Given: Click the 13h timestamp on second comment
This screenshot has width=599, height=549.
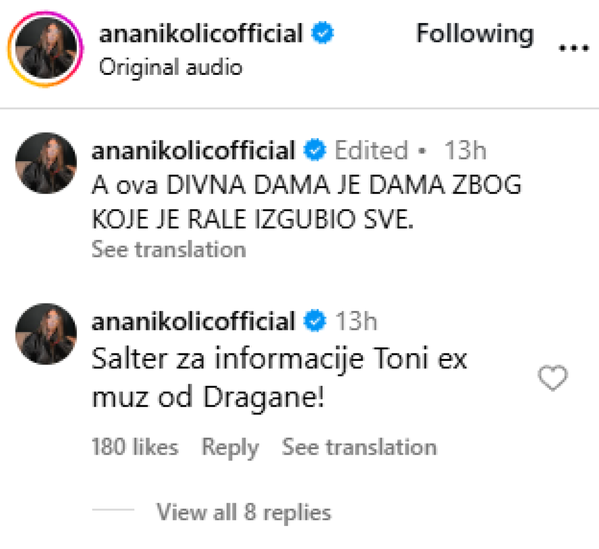Looking at the screenshot, I should tap(356, 321).
